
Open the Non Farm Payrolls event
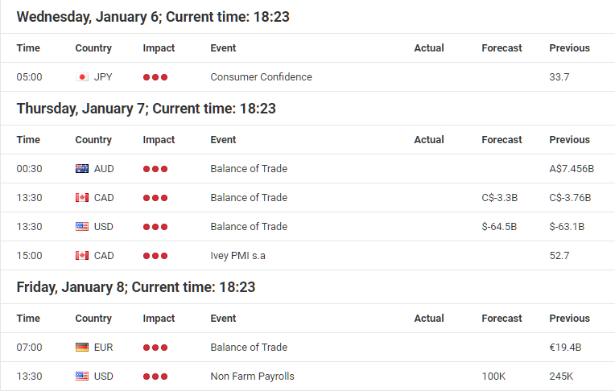252,377
